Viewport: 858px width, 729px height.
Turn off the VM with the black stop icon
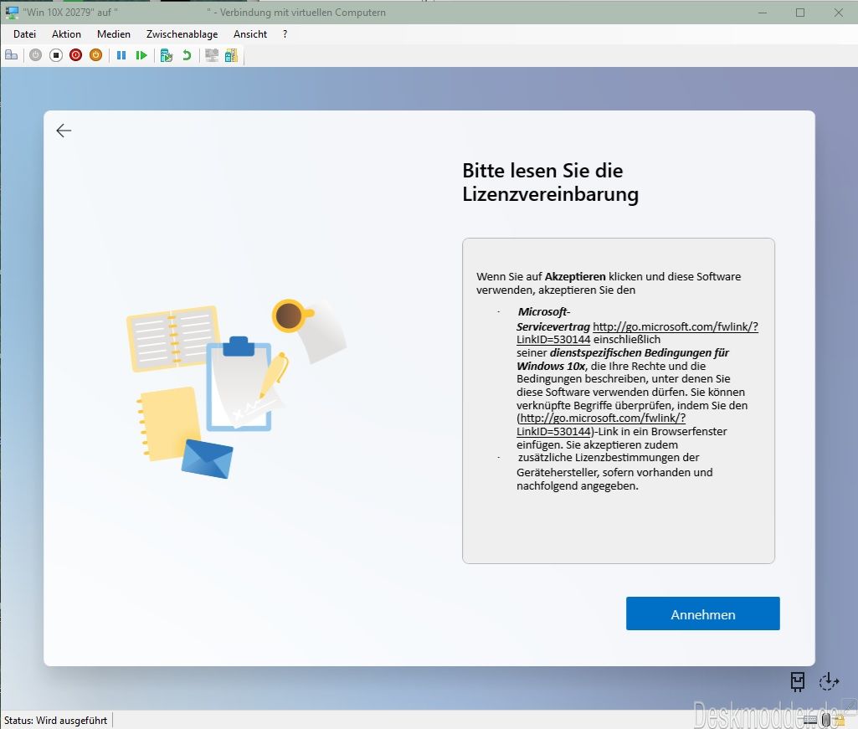56,55
